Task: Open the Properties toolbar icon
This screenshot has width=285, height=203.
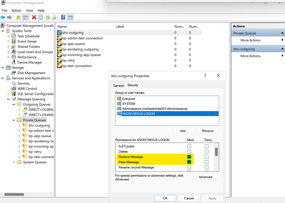Action: point(41,17)
